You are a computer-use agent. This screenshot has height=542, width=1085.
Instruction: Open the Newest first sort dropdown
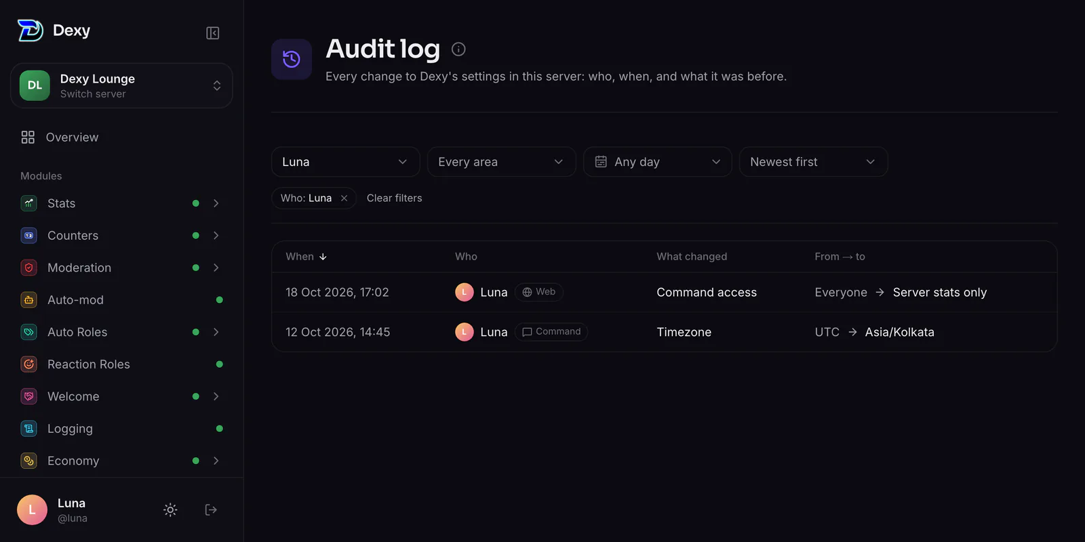pos(814,162)
